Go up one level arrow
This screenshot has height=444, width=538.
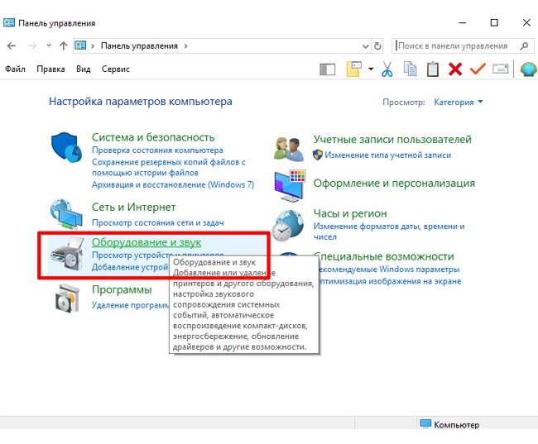click(x=64, y=46)
